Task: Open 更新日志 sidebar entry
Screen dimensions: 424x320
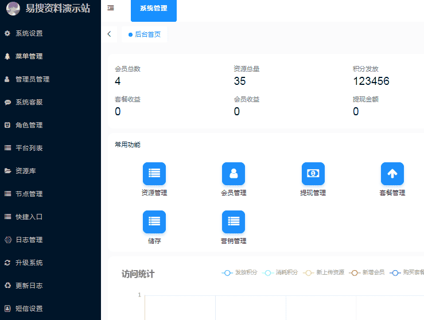Action: point(29,286)
